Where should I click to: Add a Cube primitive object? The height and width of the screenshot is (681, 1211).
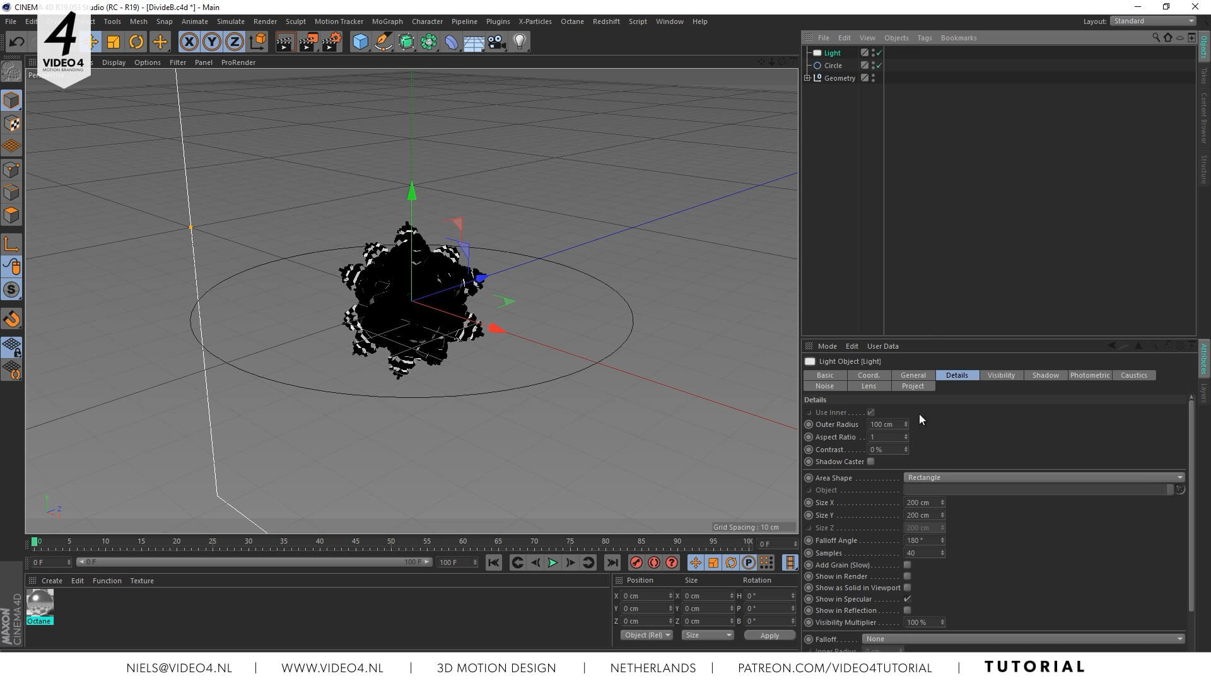360,42
